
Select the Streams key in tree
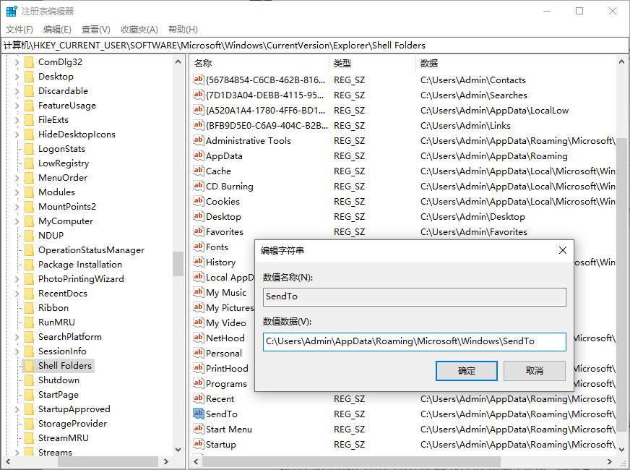[x=55, y=453]
